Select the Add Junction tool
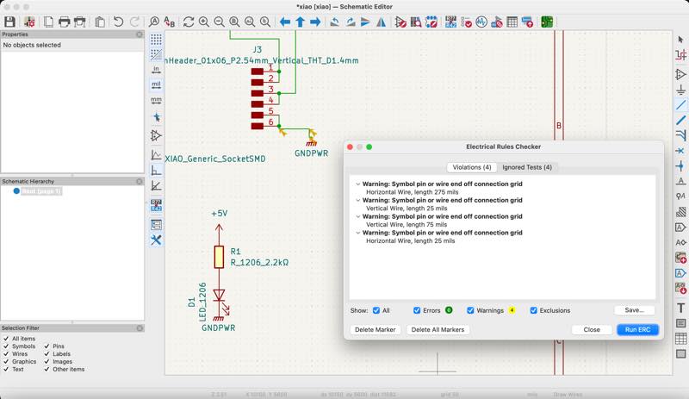 click(x=680, y=165)
